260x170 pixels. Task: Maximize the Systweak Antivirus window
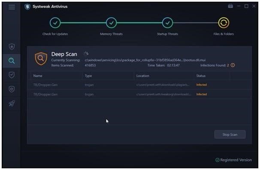pos(246,6)
